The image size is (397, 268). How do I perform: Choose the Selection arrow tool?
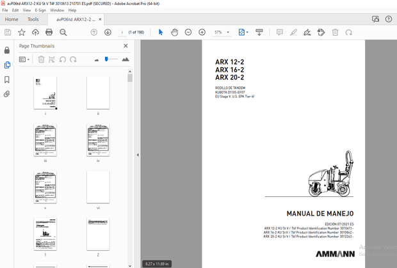[161, 33]
